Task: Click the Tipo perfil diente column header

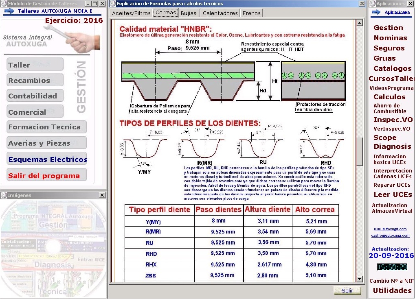Action: pyautogui.click(x=160, y=210)
